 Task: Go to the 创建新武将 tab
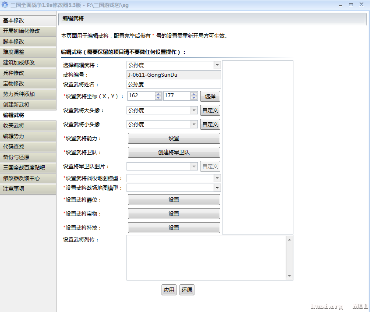pos(28,105)
